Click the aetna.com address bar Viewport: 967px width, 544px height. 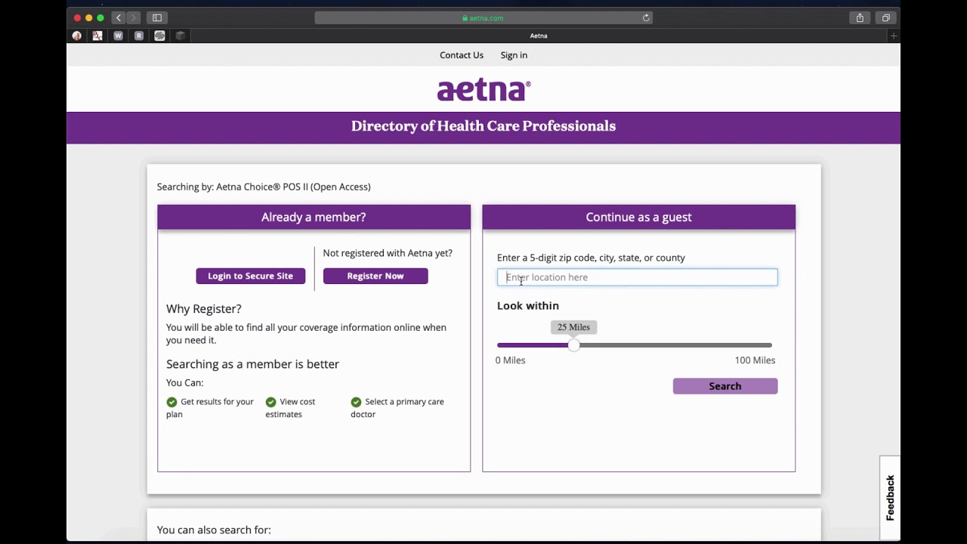tap(483, 18)
